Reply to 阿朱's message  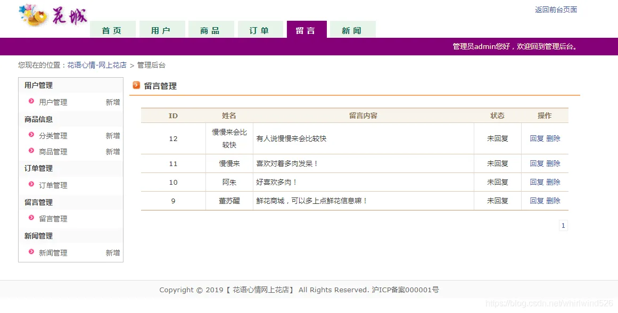click(x=537, y=182)
